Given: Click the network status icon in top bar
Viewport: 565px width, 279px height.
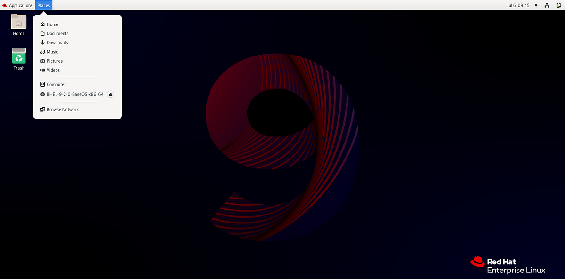Looking at the screenshot, I should [547, 5].
